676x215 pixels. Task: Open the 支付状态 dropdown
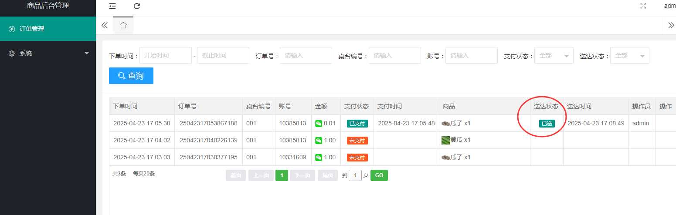554,55
